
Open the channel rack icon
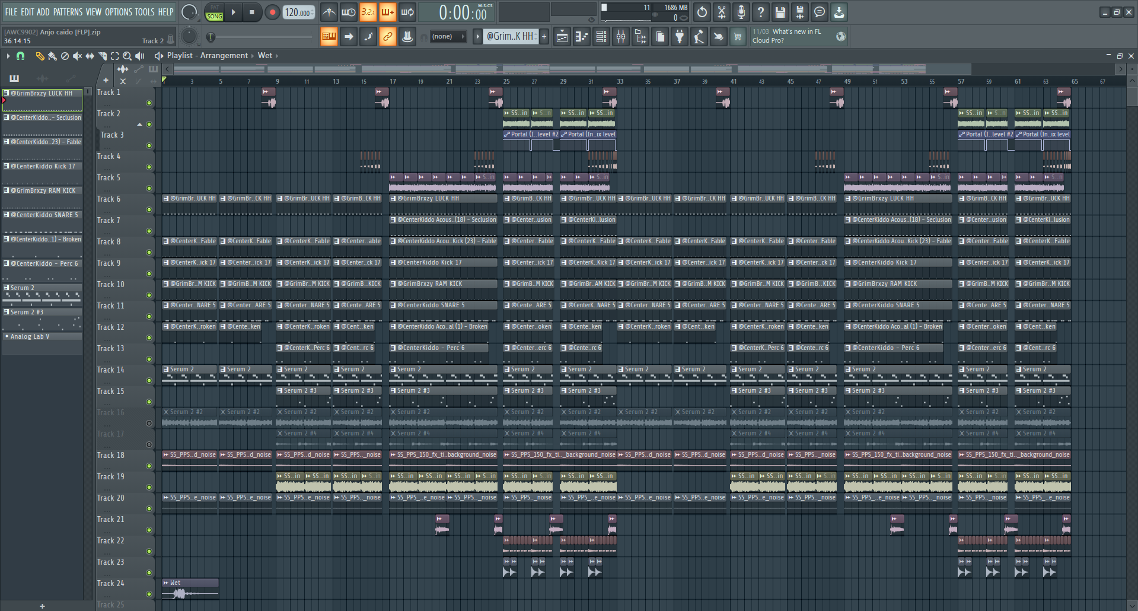tap(601, 37)
